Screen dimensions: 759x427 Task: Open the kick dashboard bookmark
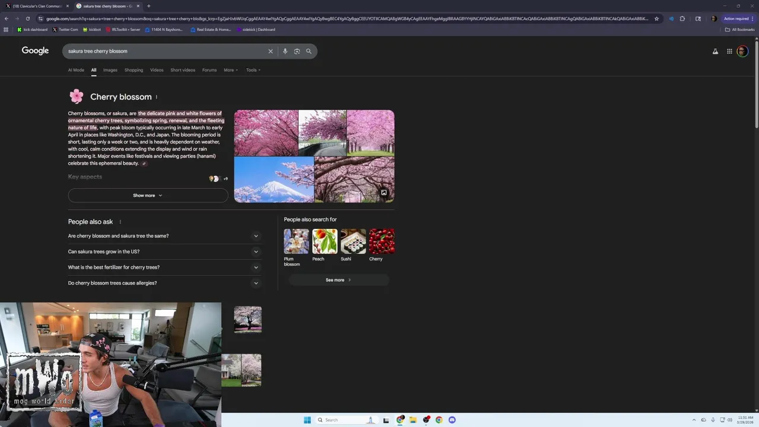[33, 29]
